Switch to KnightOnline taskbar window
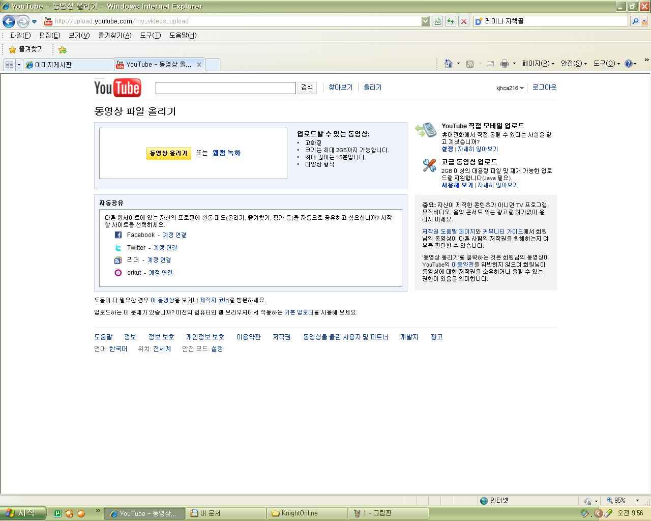 pyautogui.click(x=307, y=513)
